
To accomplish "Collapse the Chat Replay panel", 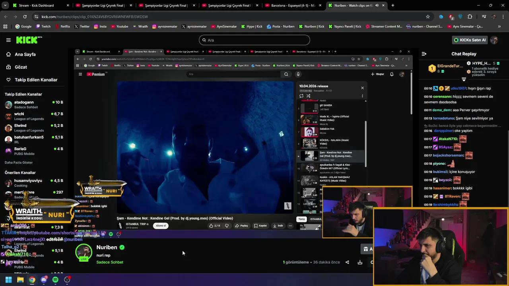I will click(424, 54).
